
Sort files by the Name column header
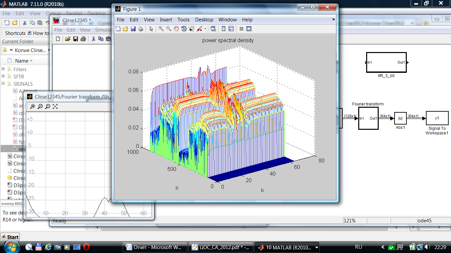(x=23, y=61)
